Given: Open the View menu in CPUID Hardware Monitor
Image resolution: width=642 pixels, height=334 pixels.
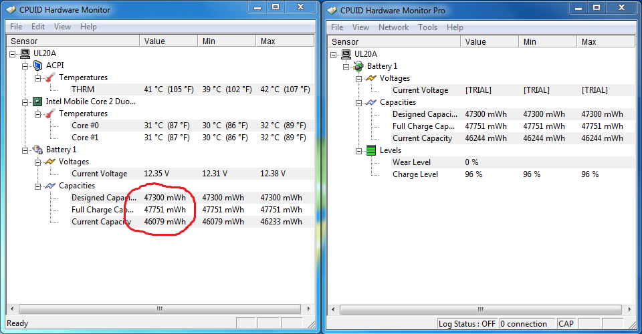Looking at the screenshot, I should 62,27.
